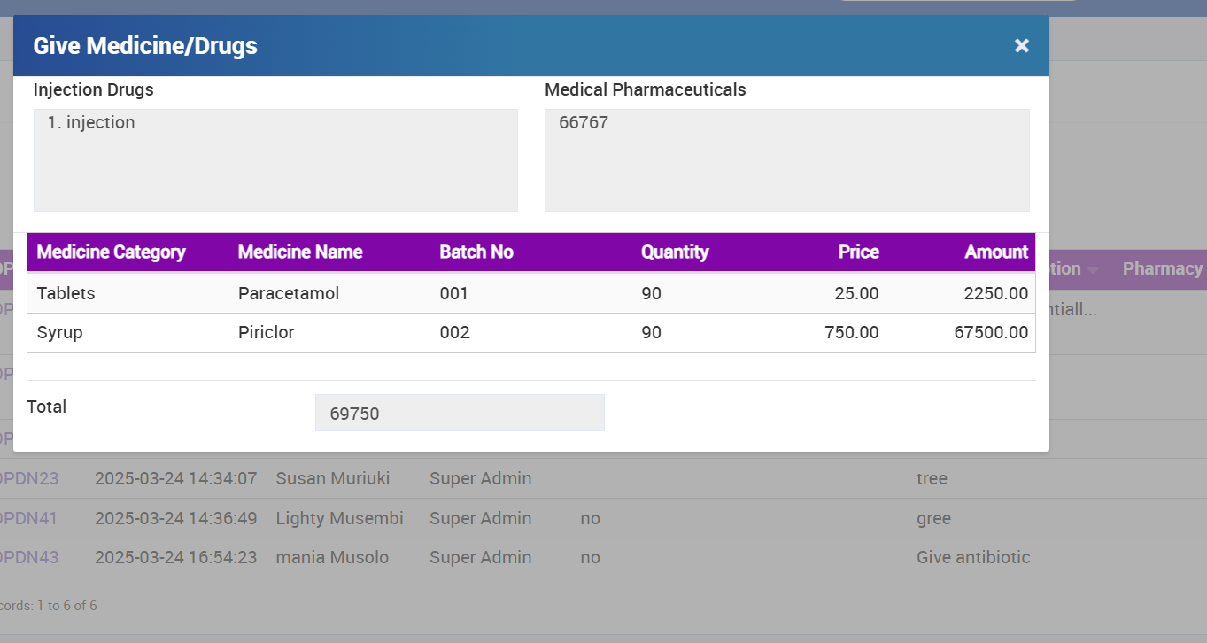Close the Give Medicine/Drugs dialog
Viewport: 1207px width, 643px height.
(1021, 45)
